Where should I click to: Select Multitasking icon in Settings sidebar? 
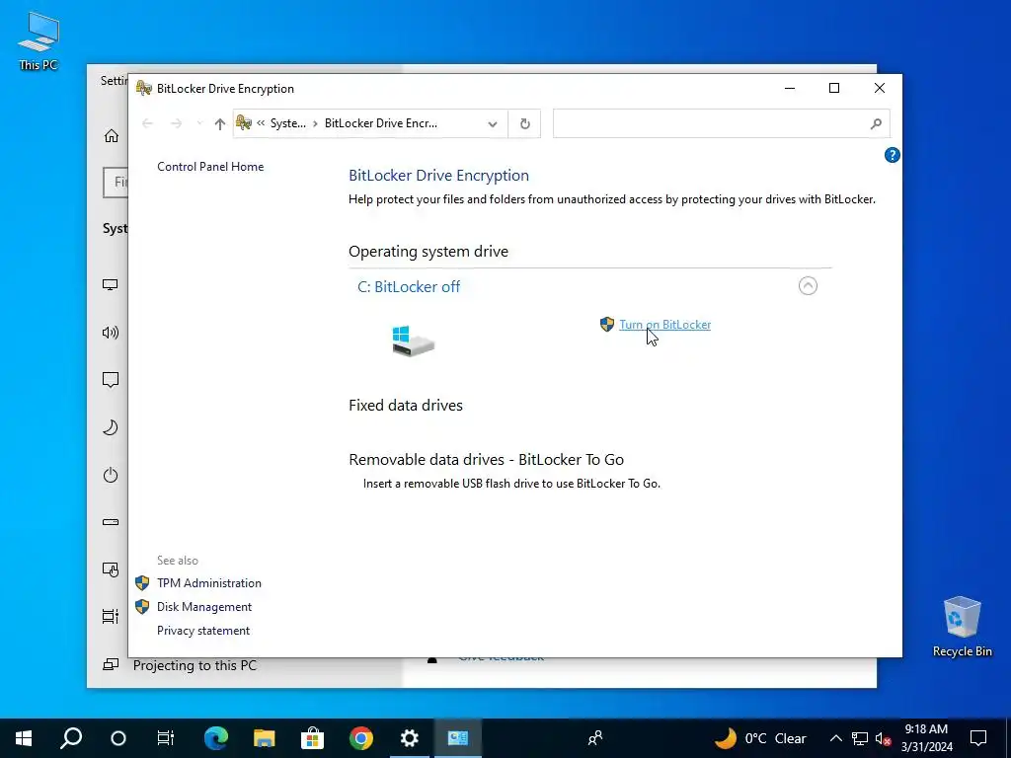point(111,617)
